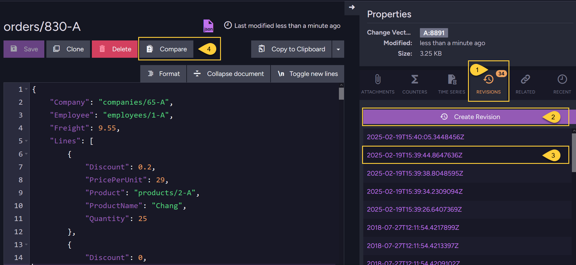576x265 pixels.
Task: Switch to the COUNTERS tab label
Action: 415,92
